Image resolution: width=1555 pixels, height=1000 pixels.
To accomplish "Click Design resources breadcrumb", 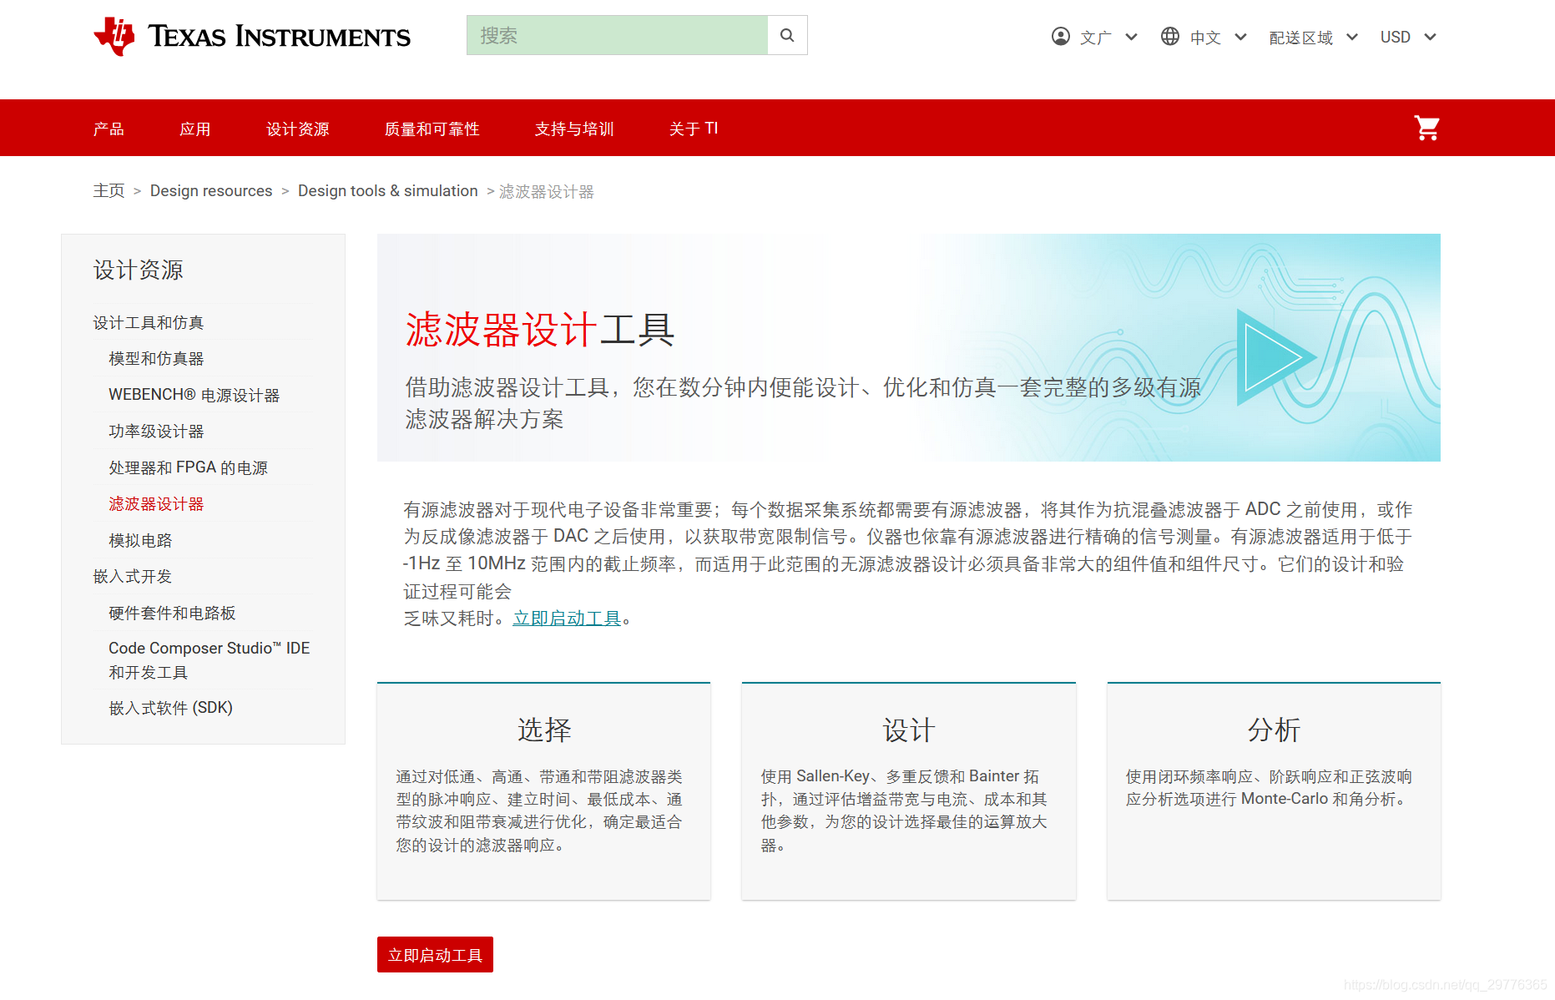I will [211, 191].
